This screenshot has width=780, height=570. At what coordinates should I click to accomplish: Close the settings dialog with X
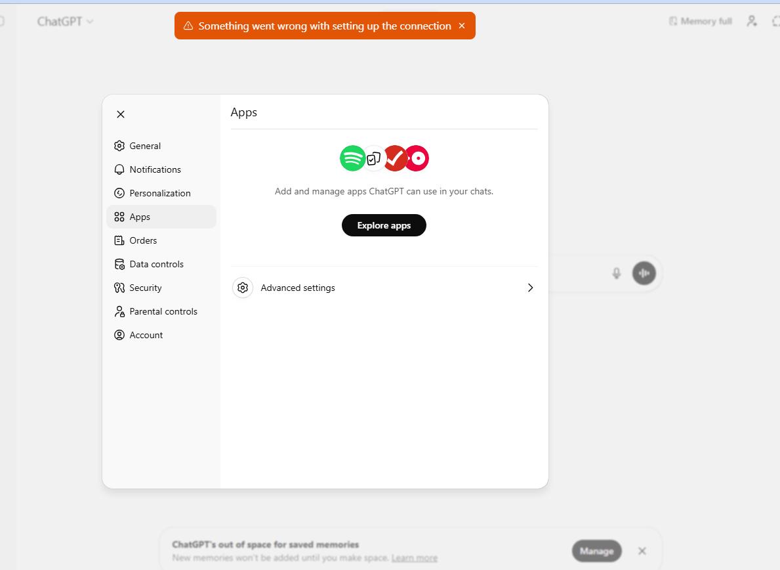coord(121,114)
